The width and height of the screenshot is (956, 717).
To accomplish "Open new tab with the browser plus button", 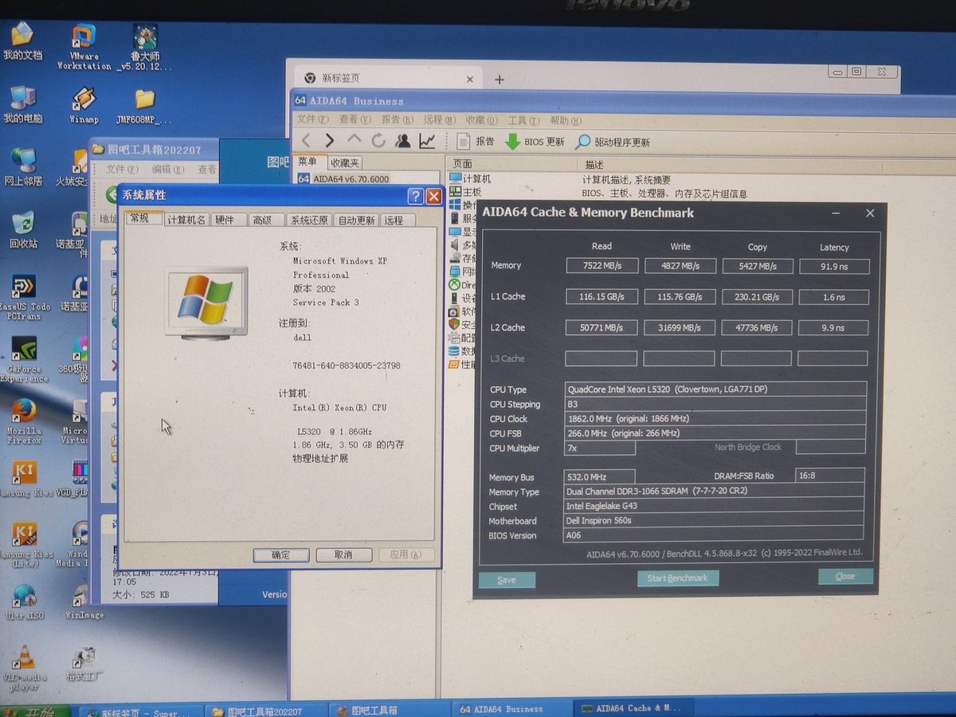I will (x=500, y=80).
